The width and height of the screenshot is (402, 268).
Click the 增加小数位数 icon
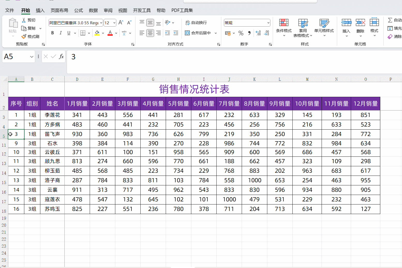tap(258, 33)
